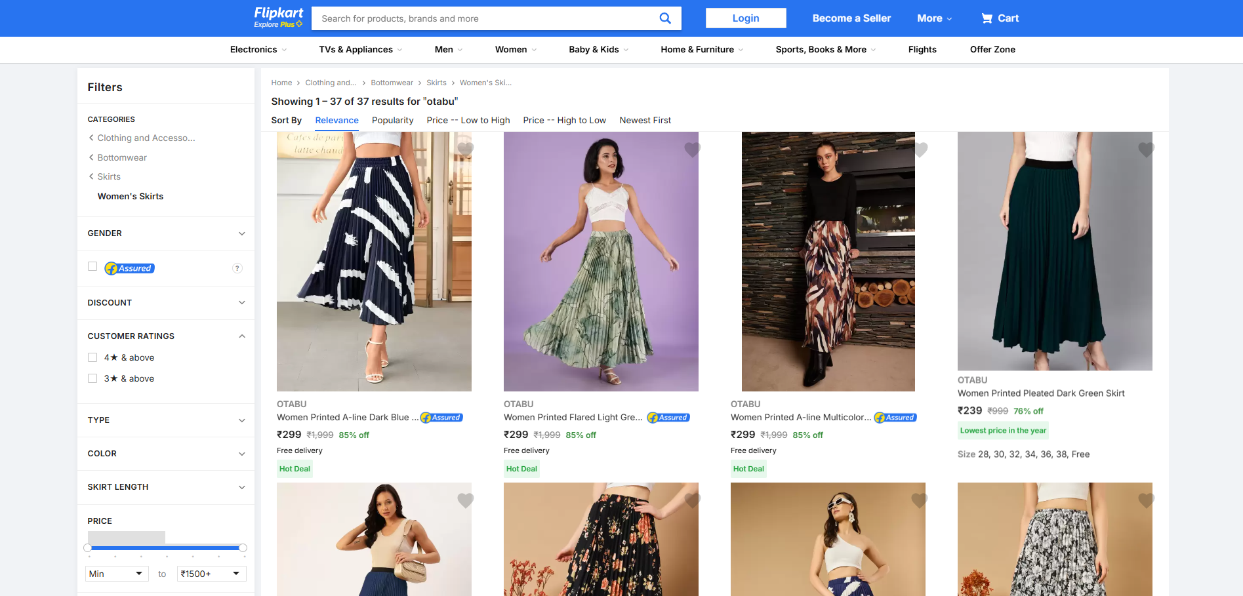Favorite the Multicolor A-line skirt via heart

(x=920, y=149)
